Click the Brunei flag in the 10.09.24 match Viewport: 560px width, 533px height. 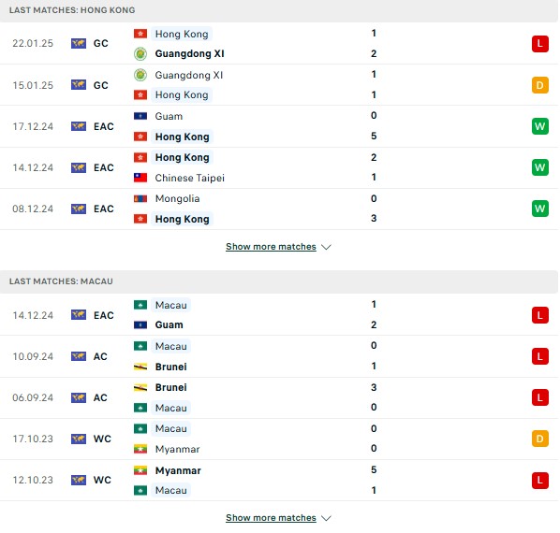(140, 367)
